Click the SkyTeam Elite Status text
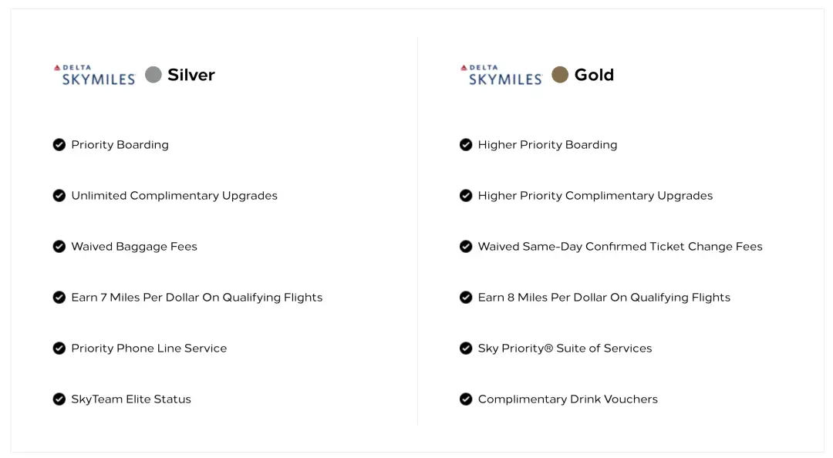 [x=131, y=399]
